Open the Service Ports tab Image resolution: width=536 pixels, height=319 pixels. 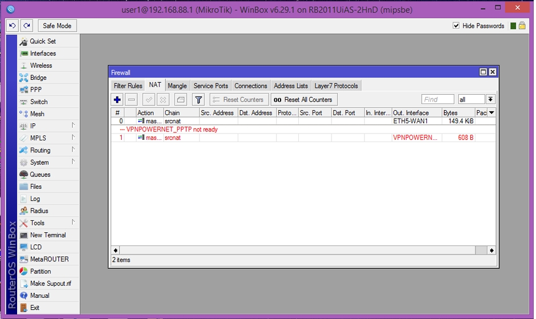click(x=210, y=86)
